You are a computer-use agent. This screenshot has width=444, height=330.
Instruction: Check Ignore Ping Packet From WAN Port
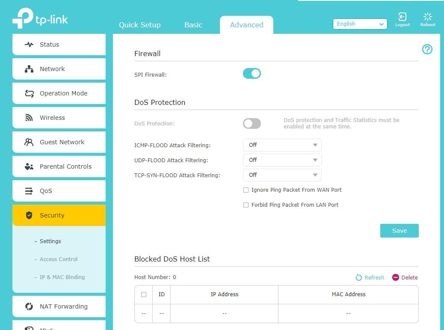[x=246, y=190]
